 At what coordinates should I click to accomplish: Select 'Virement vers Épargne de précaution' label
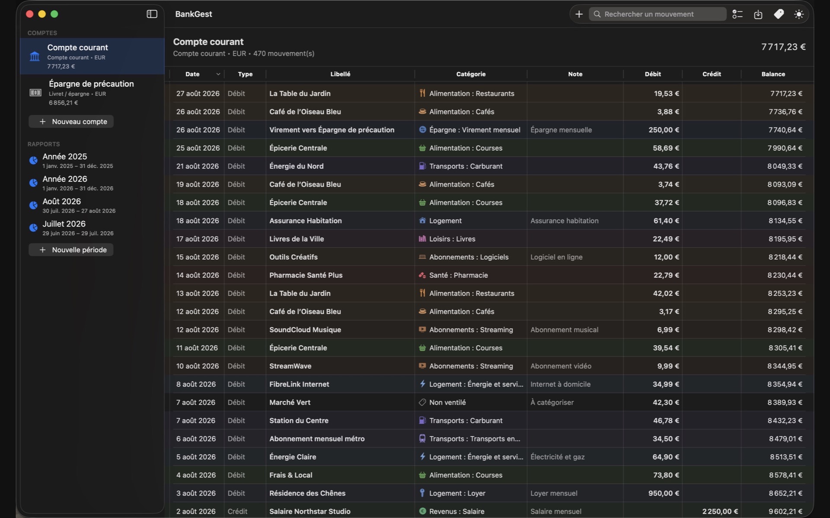click(x=332, y=130)
